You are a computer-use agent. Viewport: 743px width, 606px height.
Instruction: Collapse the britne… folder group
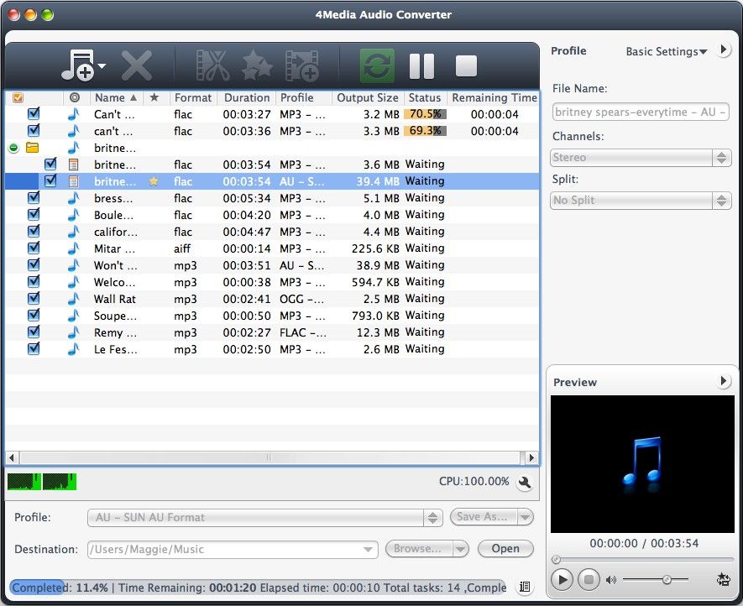click(13, 148)
